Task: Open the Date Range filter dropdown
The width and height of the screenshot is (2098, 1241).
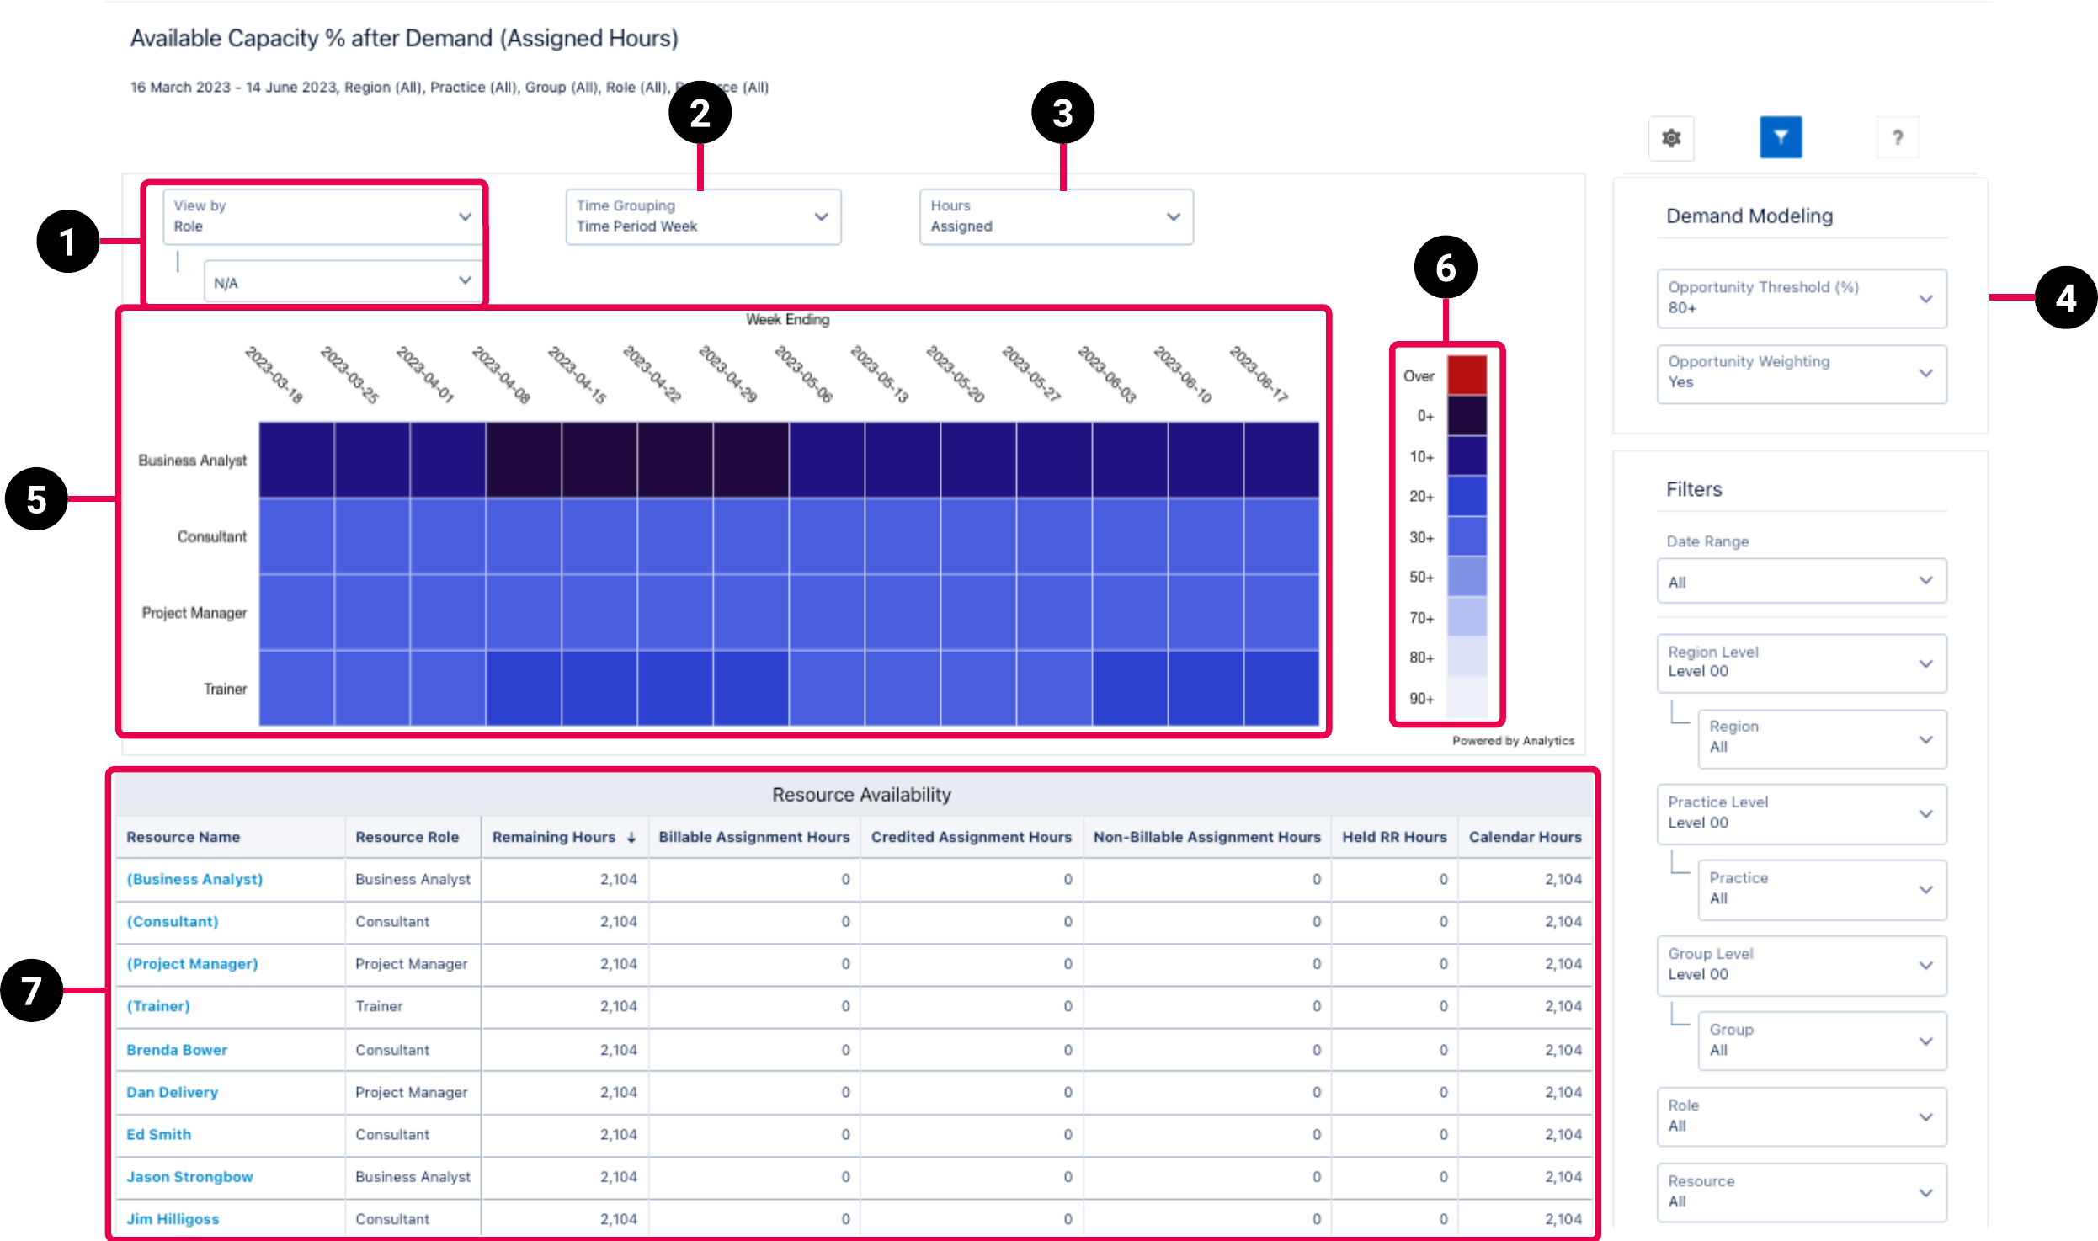Action: pos(1798,579)
